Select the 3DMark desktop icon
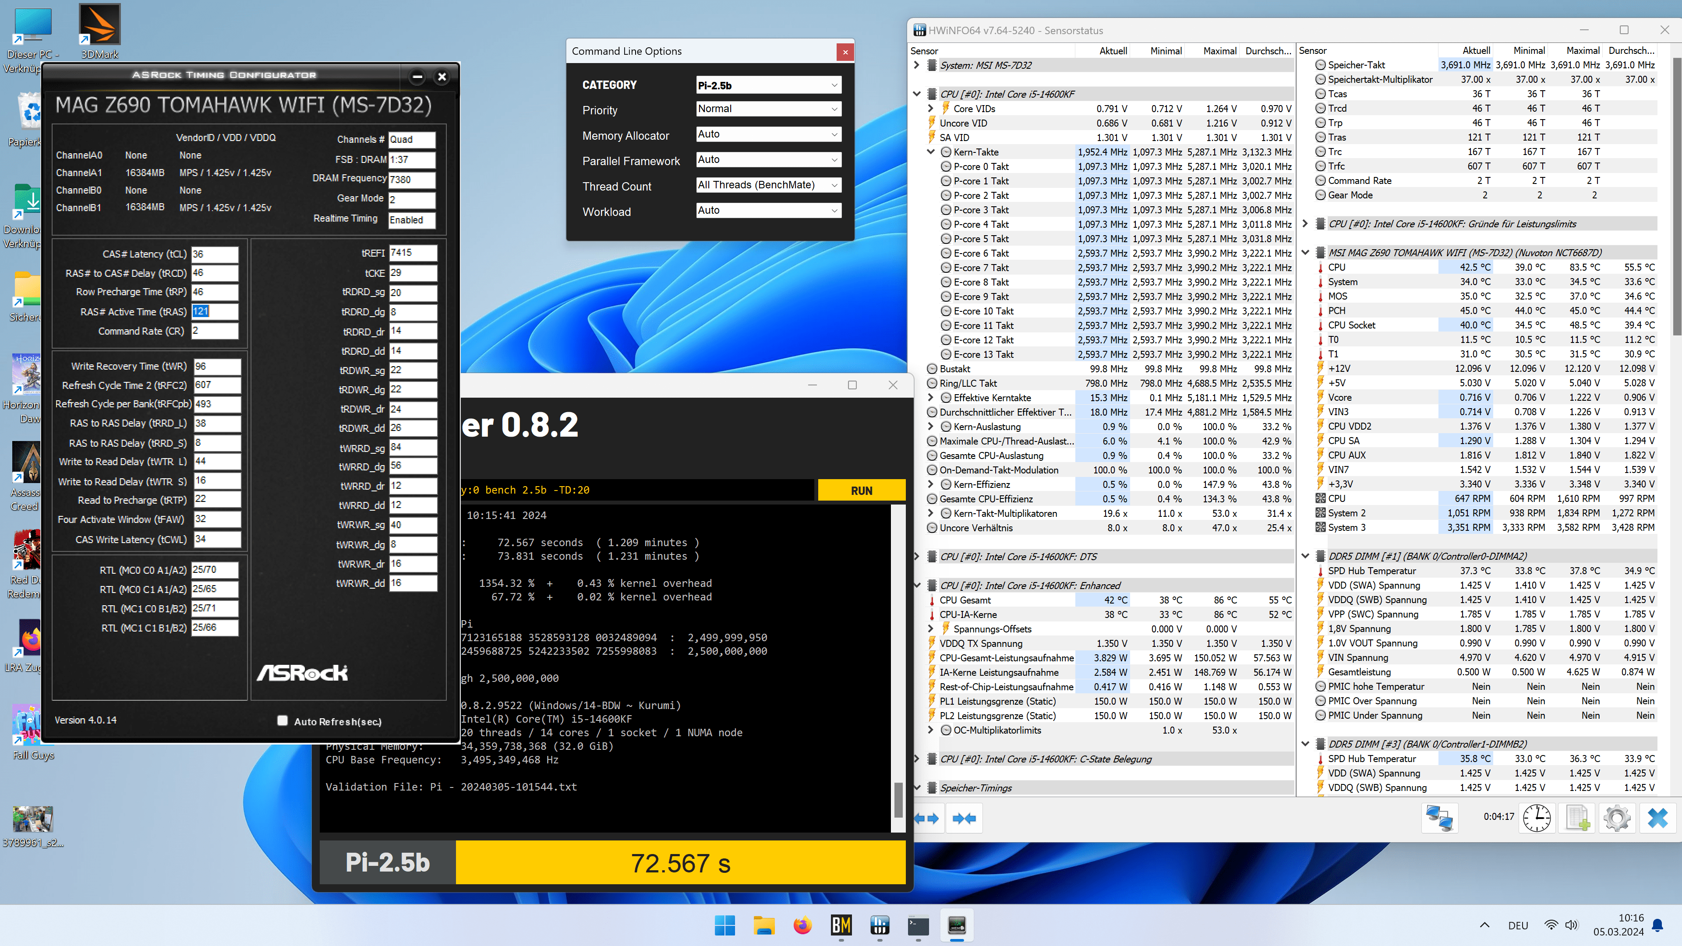This screenshot has height=946, width=1682. (99, 32)
